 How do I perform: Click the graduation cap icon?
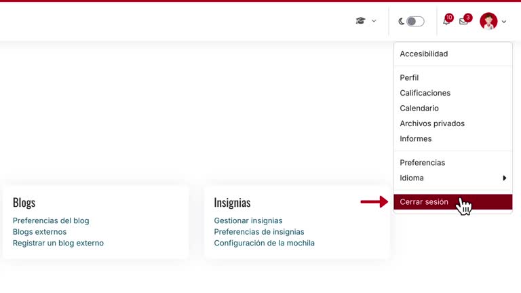(x=360, y=21)
